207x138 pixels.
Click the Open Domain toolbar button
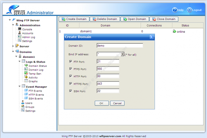point(135,19)
